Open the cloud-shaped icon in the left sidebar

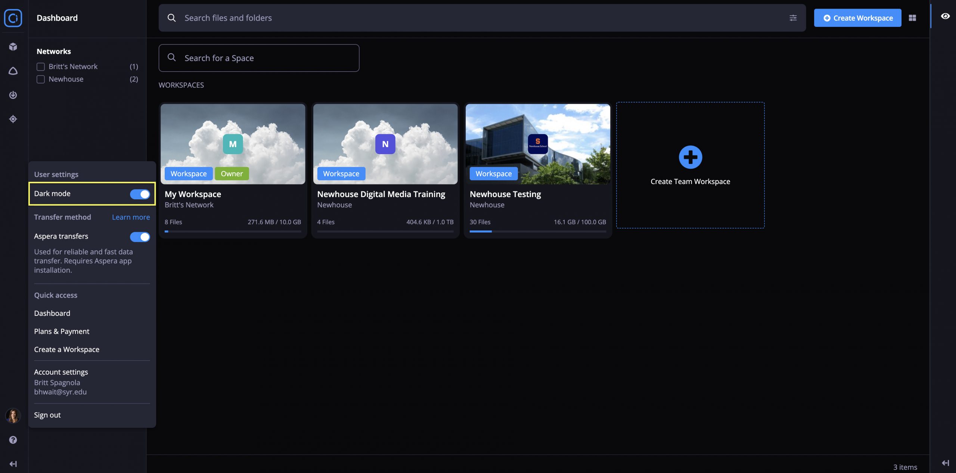13,71
